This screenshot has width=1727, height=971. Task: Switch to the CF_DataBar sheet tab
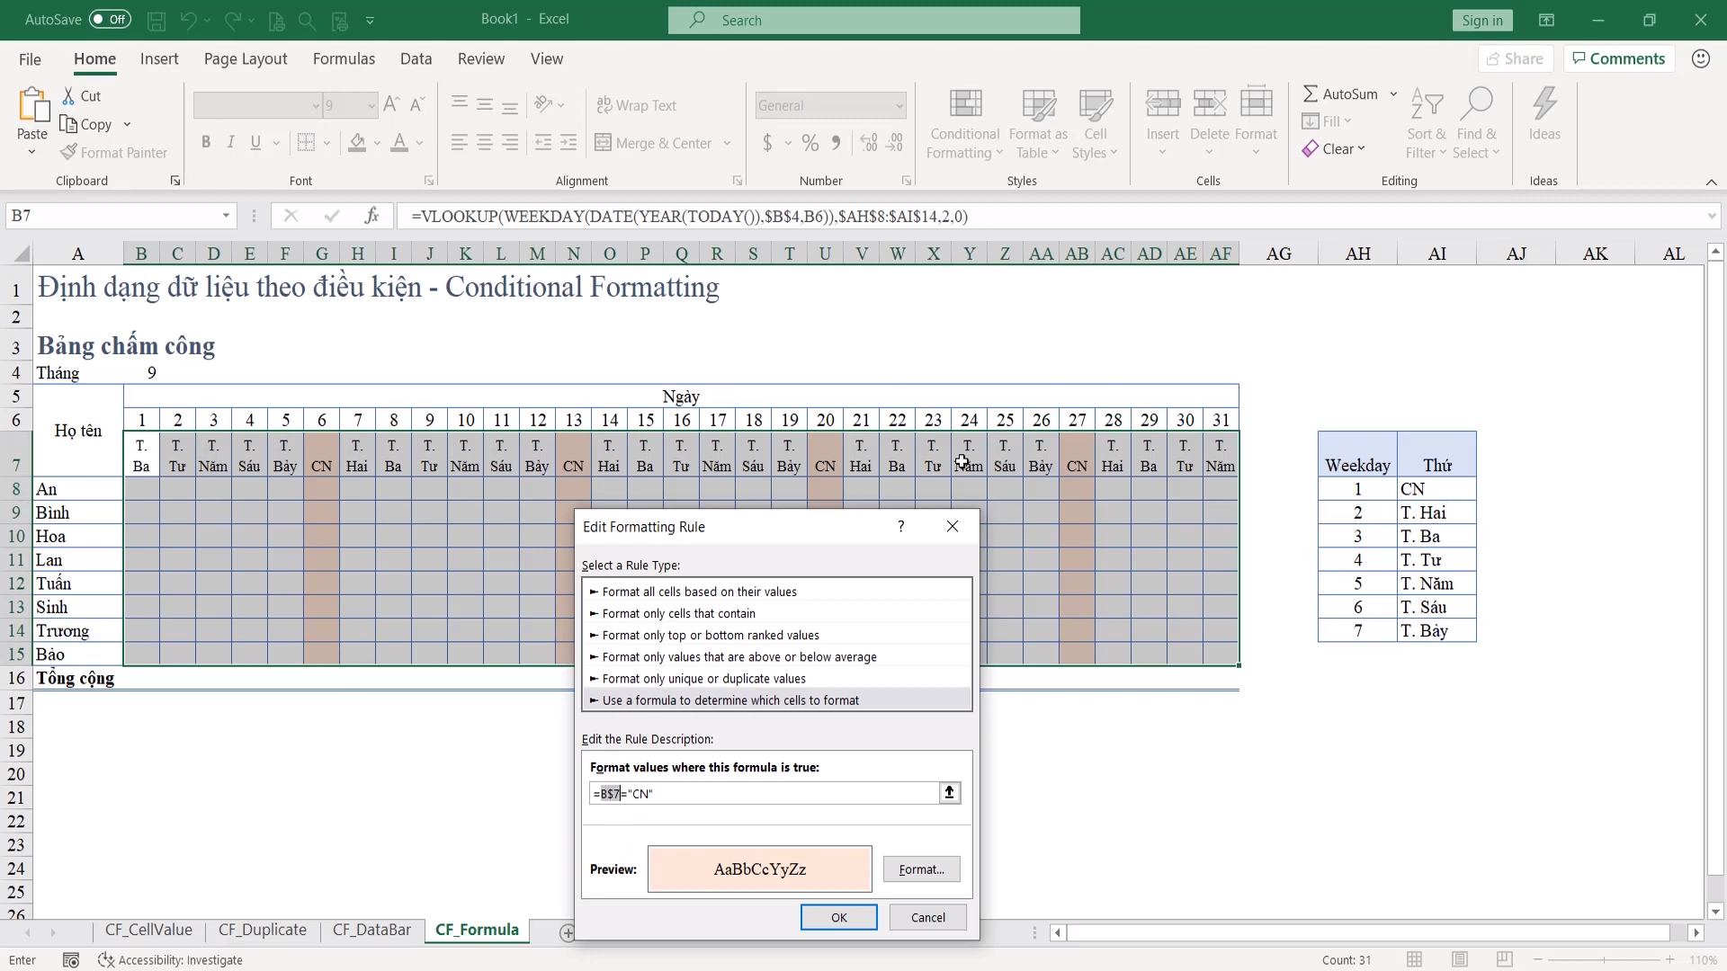371,930
